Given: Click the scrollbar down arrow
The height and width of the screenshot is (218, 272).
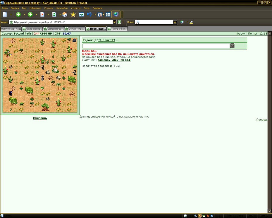Looking at the screenshot, I should [270, 211].
